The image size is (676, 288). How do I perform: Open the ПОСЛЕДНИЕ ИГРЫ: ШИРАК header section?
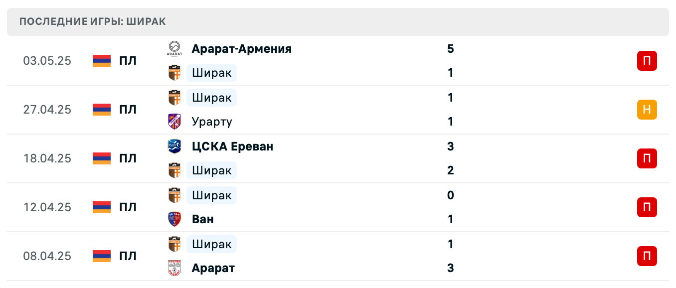tap(93, 21)
